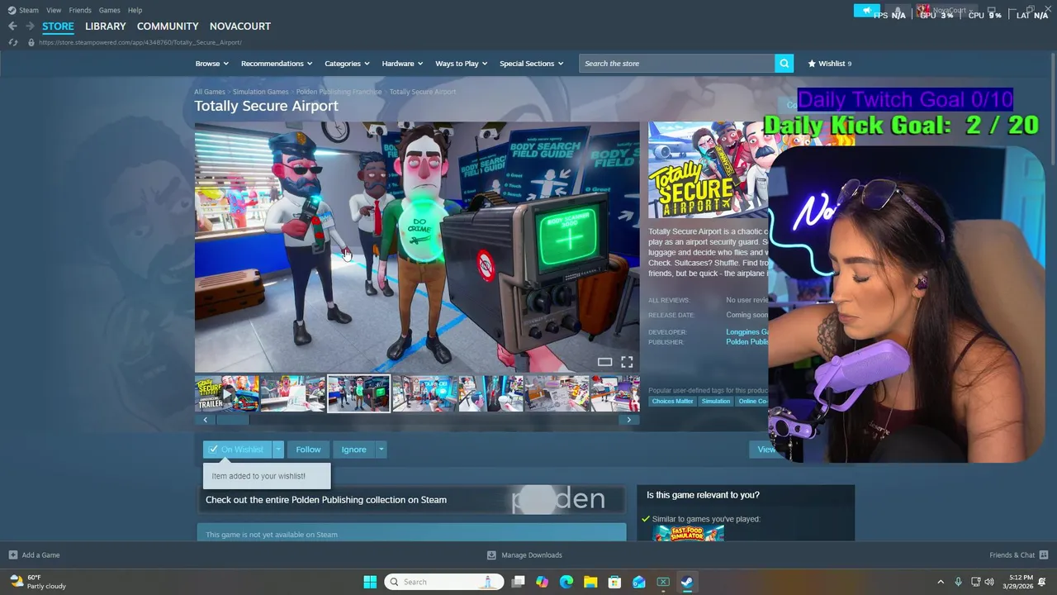Go back with the Steam back arrow
Screen dimensions: 1057x595
[x=12, y=26]
